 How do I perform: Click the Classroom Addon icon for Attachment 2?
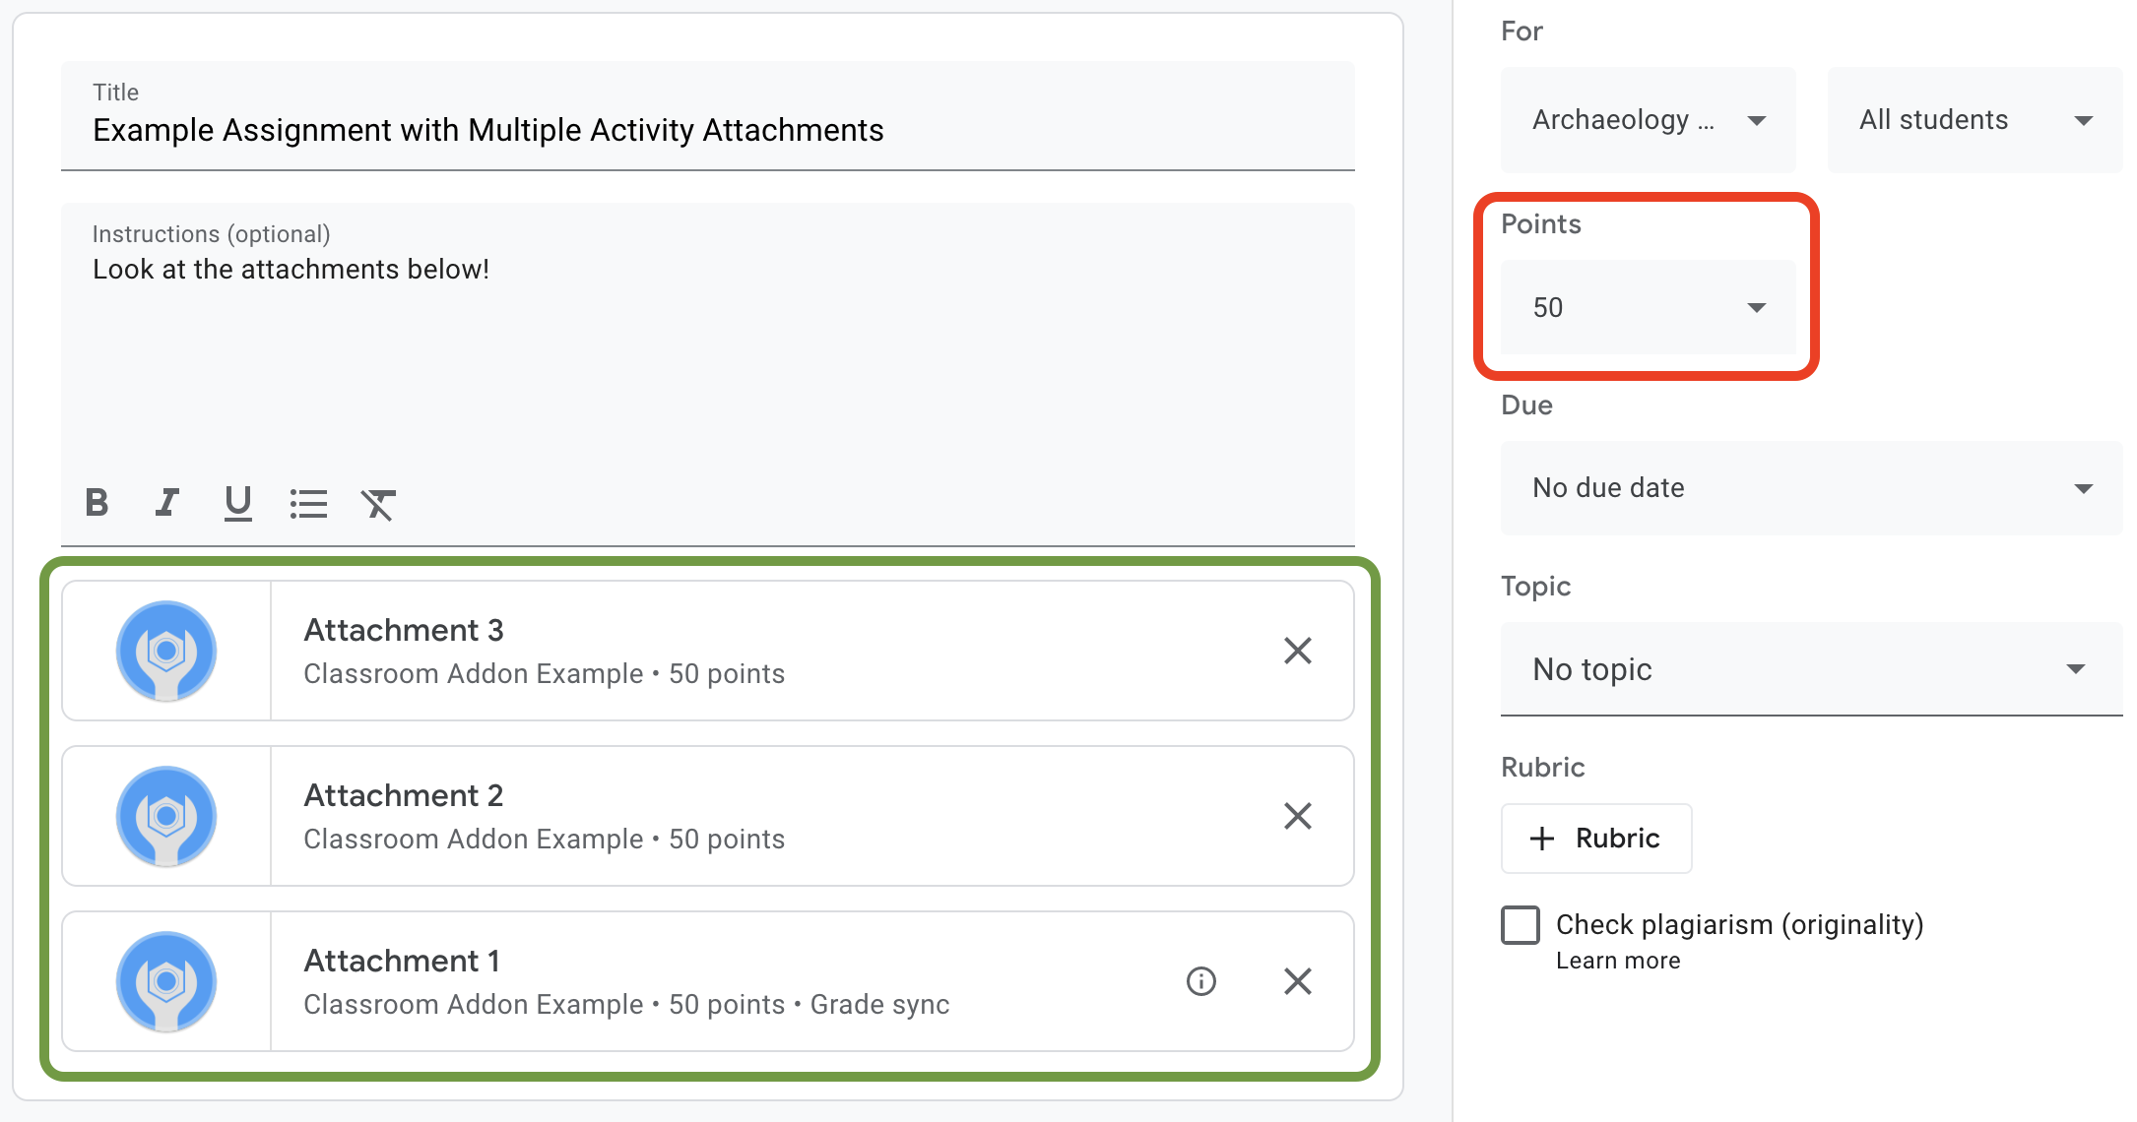tap(166, 817)
